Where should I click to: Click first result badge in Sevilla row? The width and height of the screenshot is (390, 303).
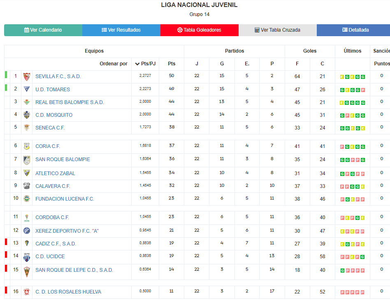pyautogui.click(x=342, y=77)
